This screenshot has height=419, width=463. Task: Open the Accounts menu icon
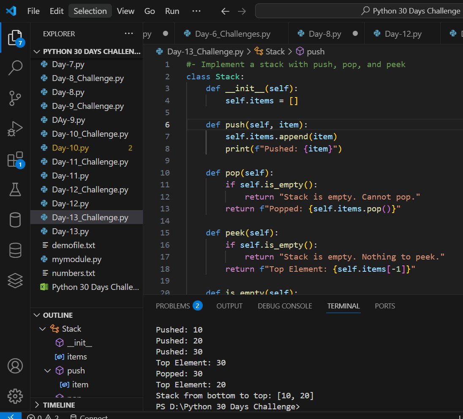pos(15,366)
